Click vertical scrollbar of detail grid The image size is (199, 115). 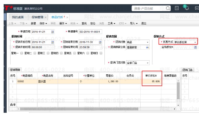tap(178, 91)
